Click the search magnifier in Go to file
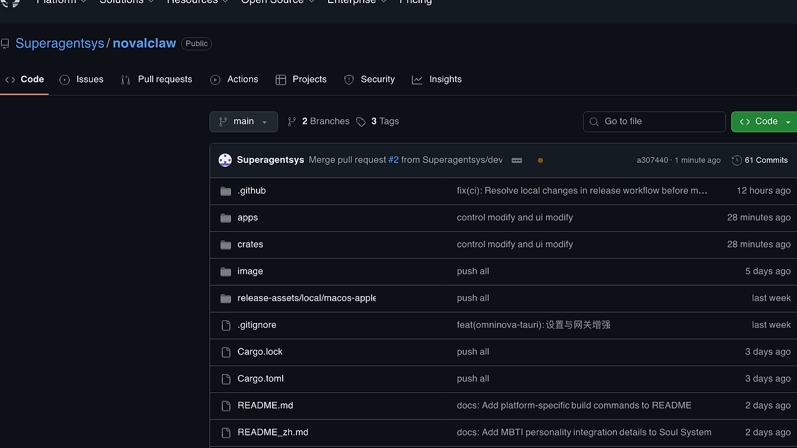The width and height of the screenshot is (797, 448). pyautogui.click(x=594, y=121)
